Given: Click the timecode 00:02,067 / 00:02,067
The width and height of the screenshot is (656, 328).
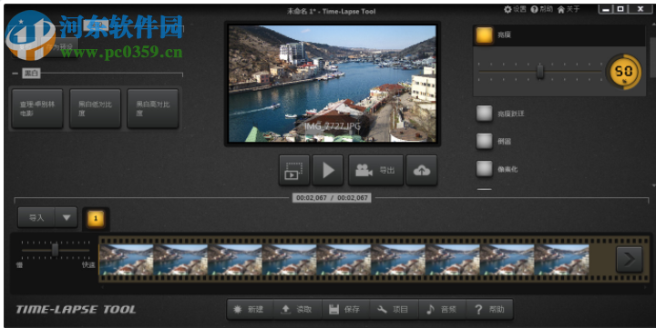Looking at the screenshot, I should point(333,198).
